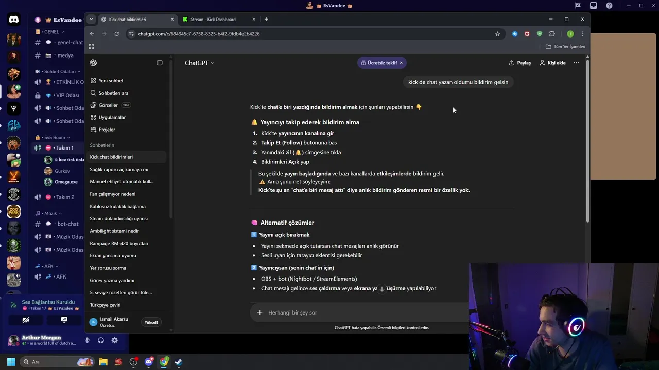Click the voice connection signal icon
This screenshot has width=659, height=370.
[13, 305]
